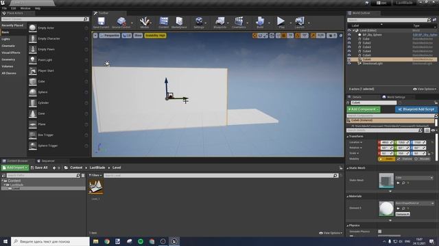Open the Perspective view mode dropdown
Viewport: 439px width, 246px height.
point(110,36)
